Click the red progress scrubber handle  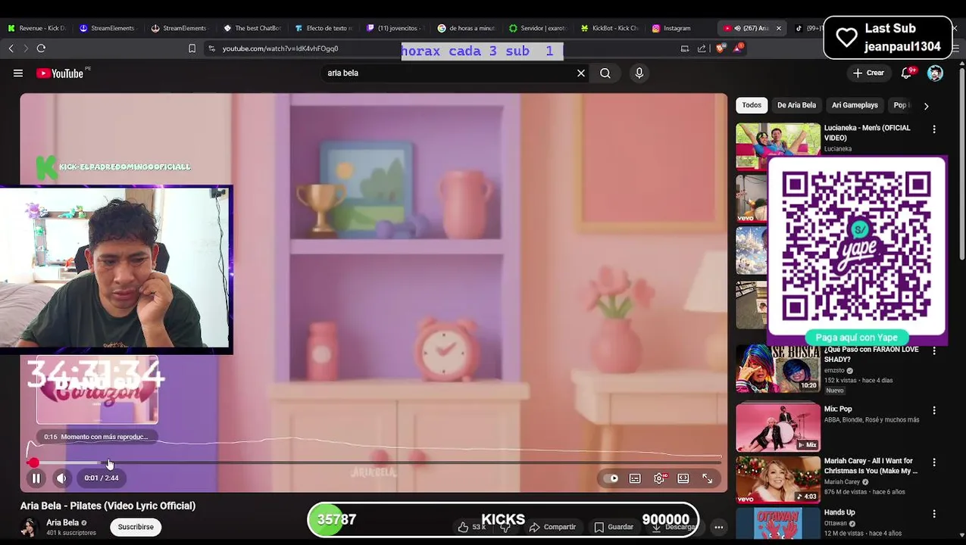[x=33, y=462]
